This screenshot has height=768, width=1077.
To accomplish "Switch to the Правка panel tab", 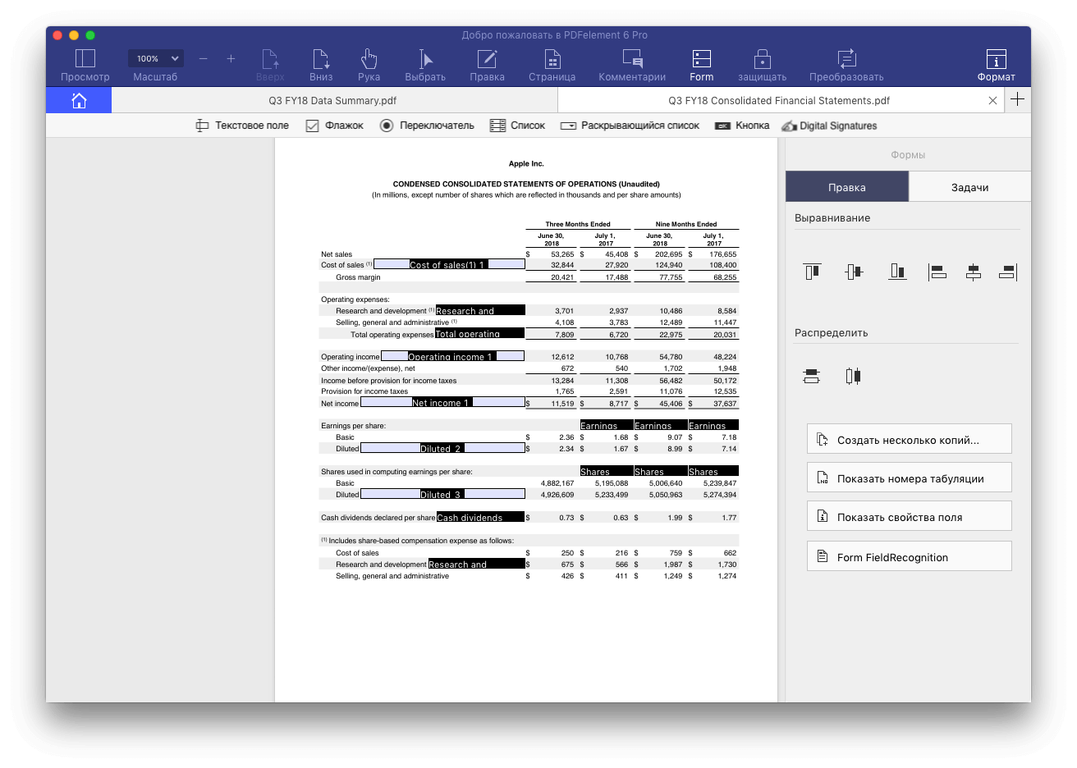I will pyautogui.click(x=847, y=187).
